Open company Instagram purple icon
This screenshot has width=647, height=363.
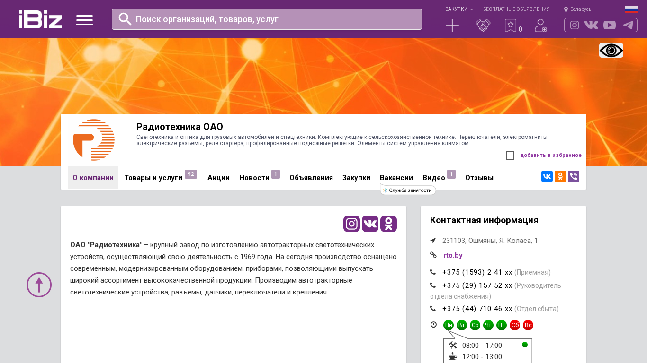[351, 224]
